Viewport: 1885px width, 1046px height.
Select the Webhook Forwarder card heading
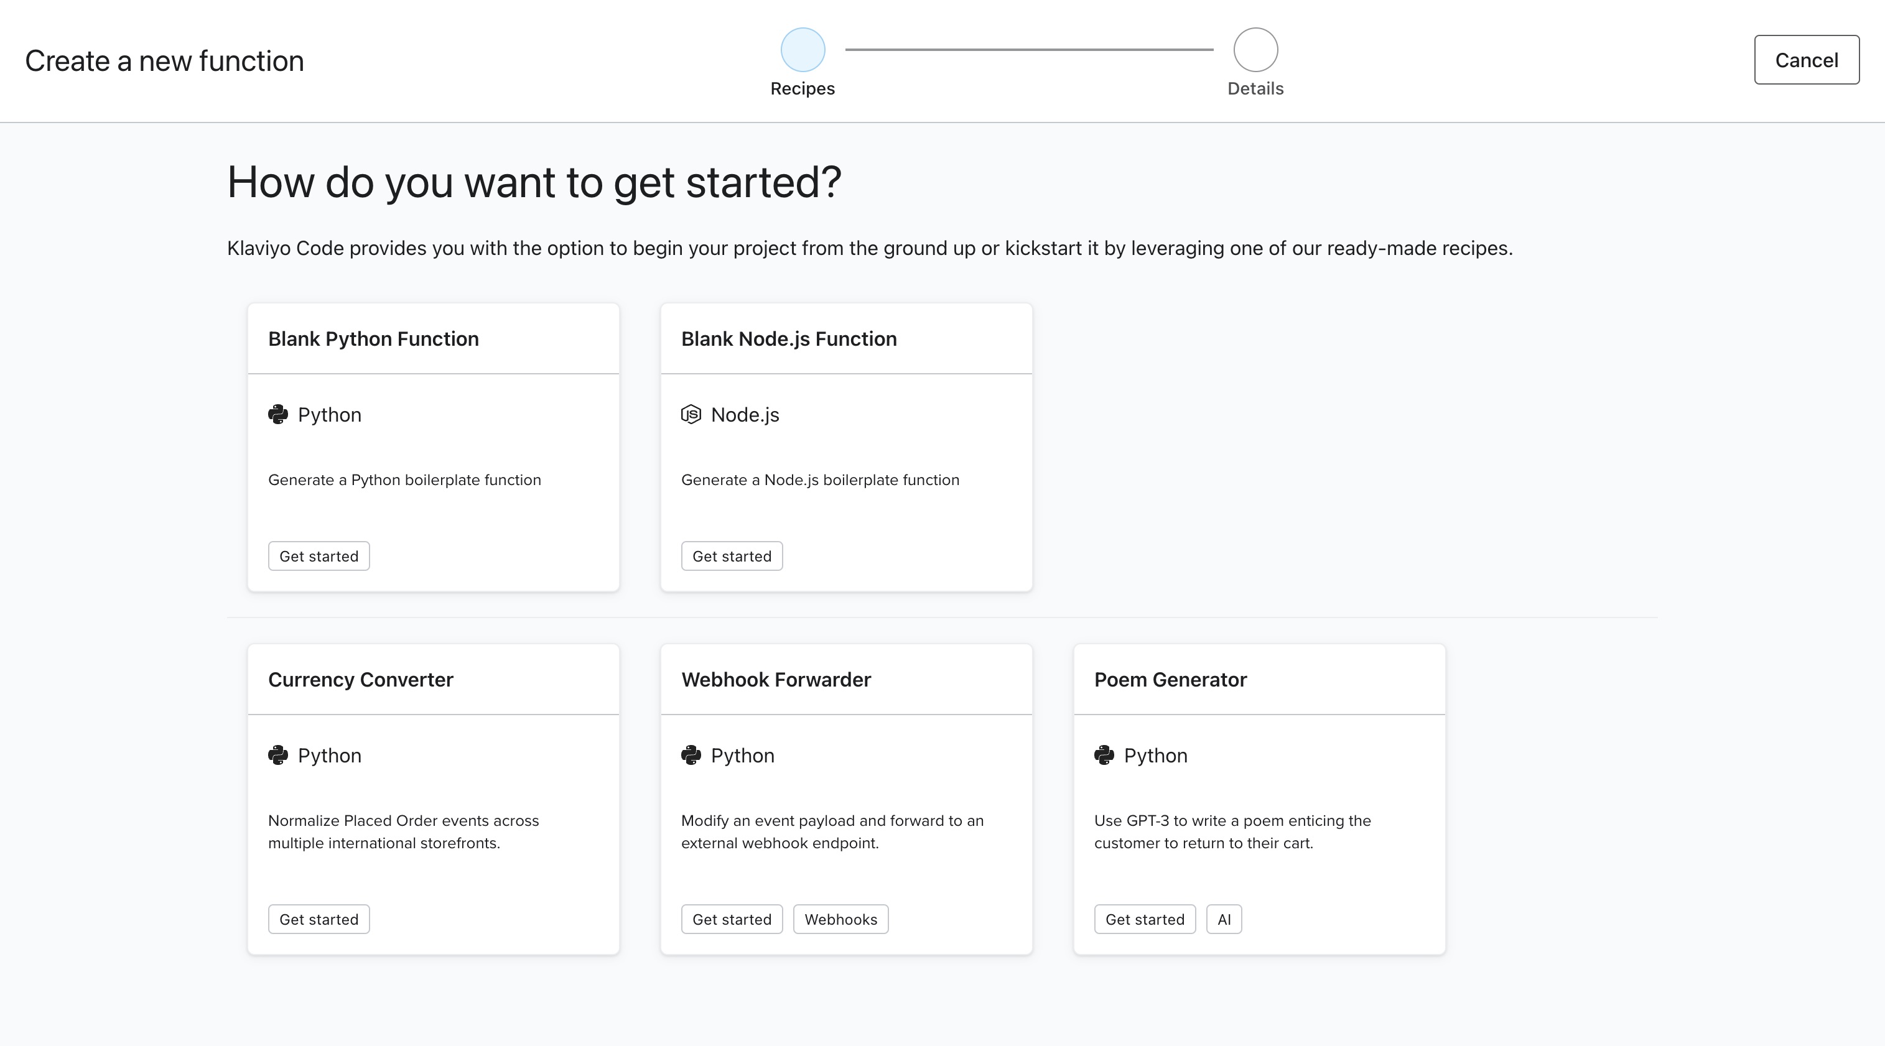776,680
